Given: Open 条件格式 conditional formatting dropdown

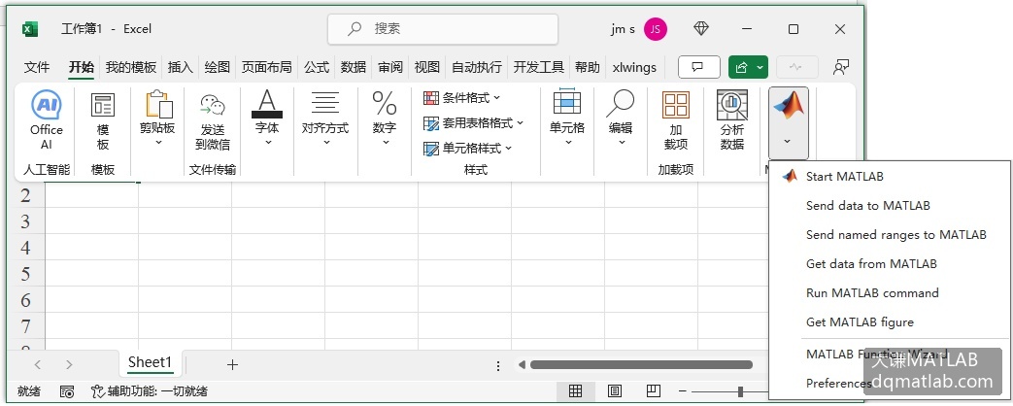Looking at the screenshot, I should [461, 98].
